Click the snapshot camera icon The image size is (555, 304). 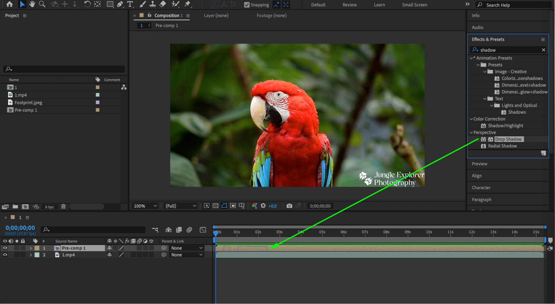[289, 206]
